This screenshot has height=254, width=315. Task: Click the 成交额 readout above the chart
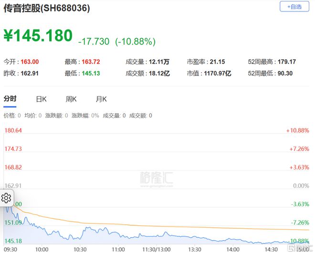[141, 116]
